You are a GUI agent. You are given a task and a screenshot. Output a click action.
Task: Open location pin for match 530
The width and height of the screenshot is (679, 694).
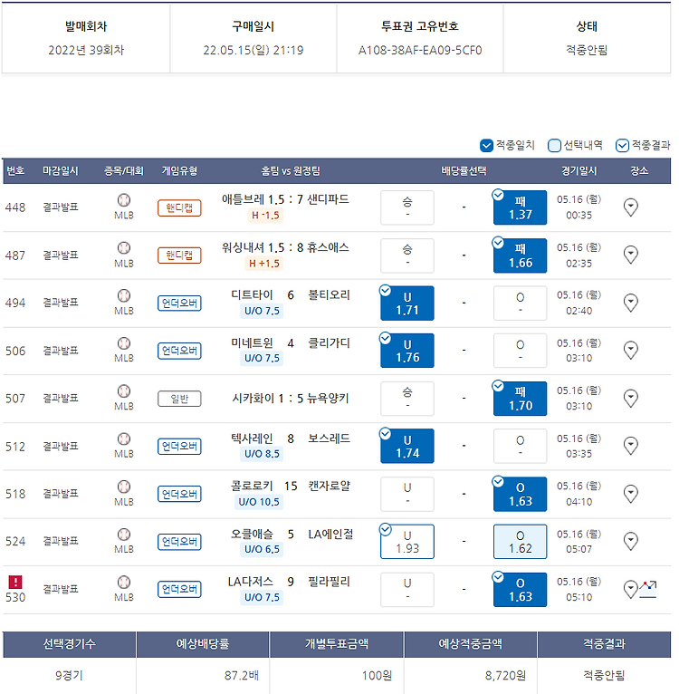(630, 590)
